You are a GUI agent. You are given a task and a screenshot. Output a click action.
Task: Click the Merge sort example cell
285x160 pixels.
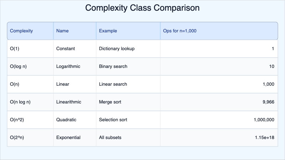110,102
